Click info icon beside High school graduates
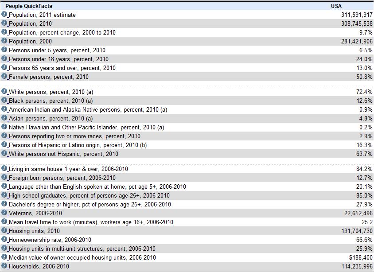 point(4,195)
